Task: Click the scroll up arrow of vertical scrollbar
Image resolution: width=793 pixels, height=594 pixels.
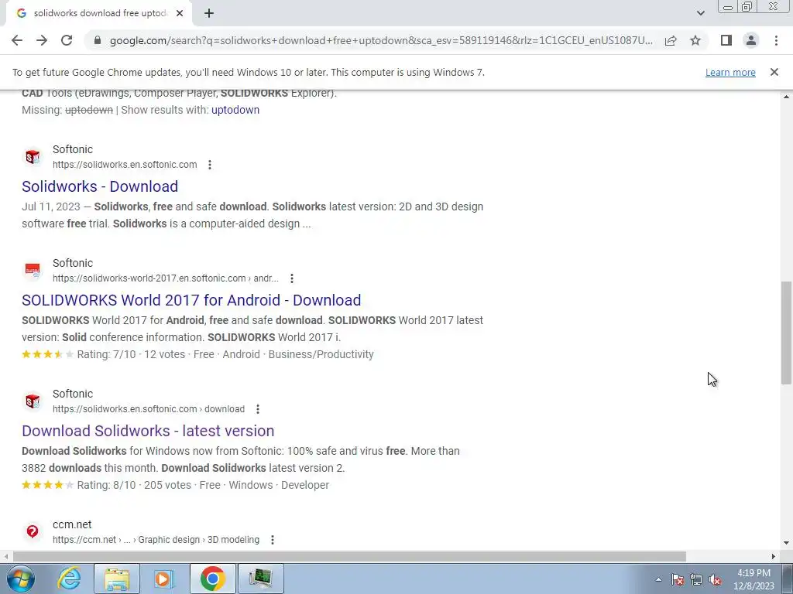Action: pyautogui.click(x=786, y=96)
